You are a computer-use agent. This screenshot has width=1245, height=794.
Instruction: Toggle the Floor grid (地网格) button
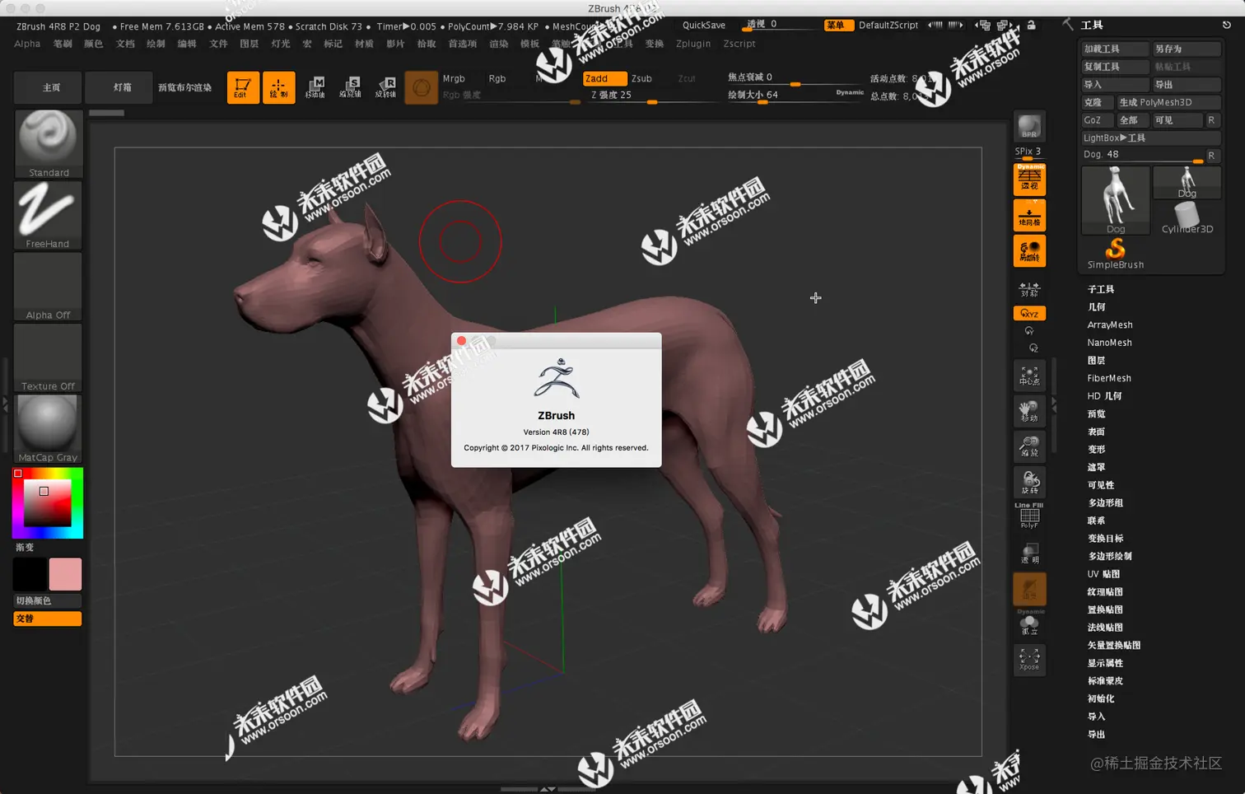tap(1029, 215)
